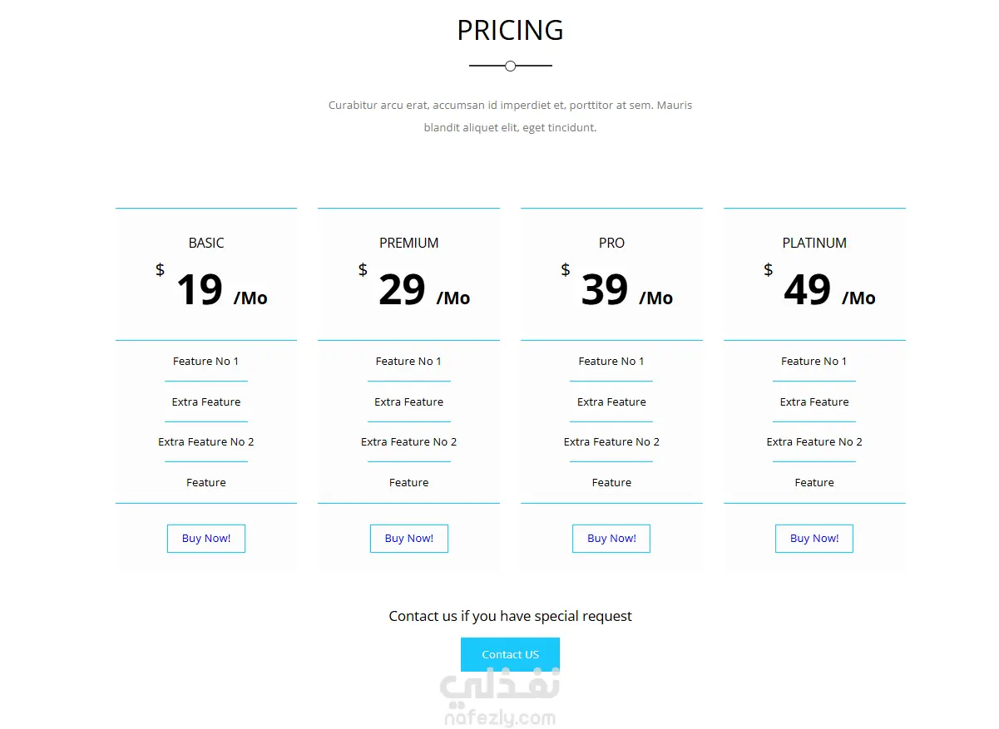
Task: Click Feature No 1 in the Basic plan
Action: (x=206, y=362)
